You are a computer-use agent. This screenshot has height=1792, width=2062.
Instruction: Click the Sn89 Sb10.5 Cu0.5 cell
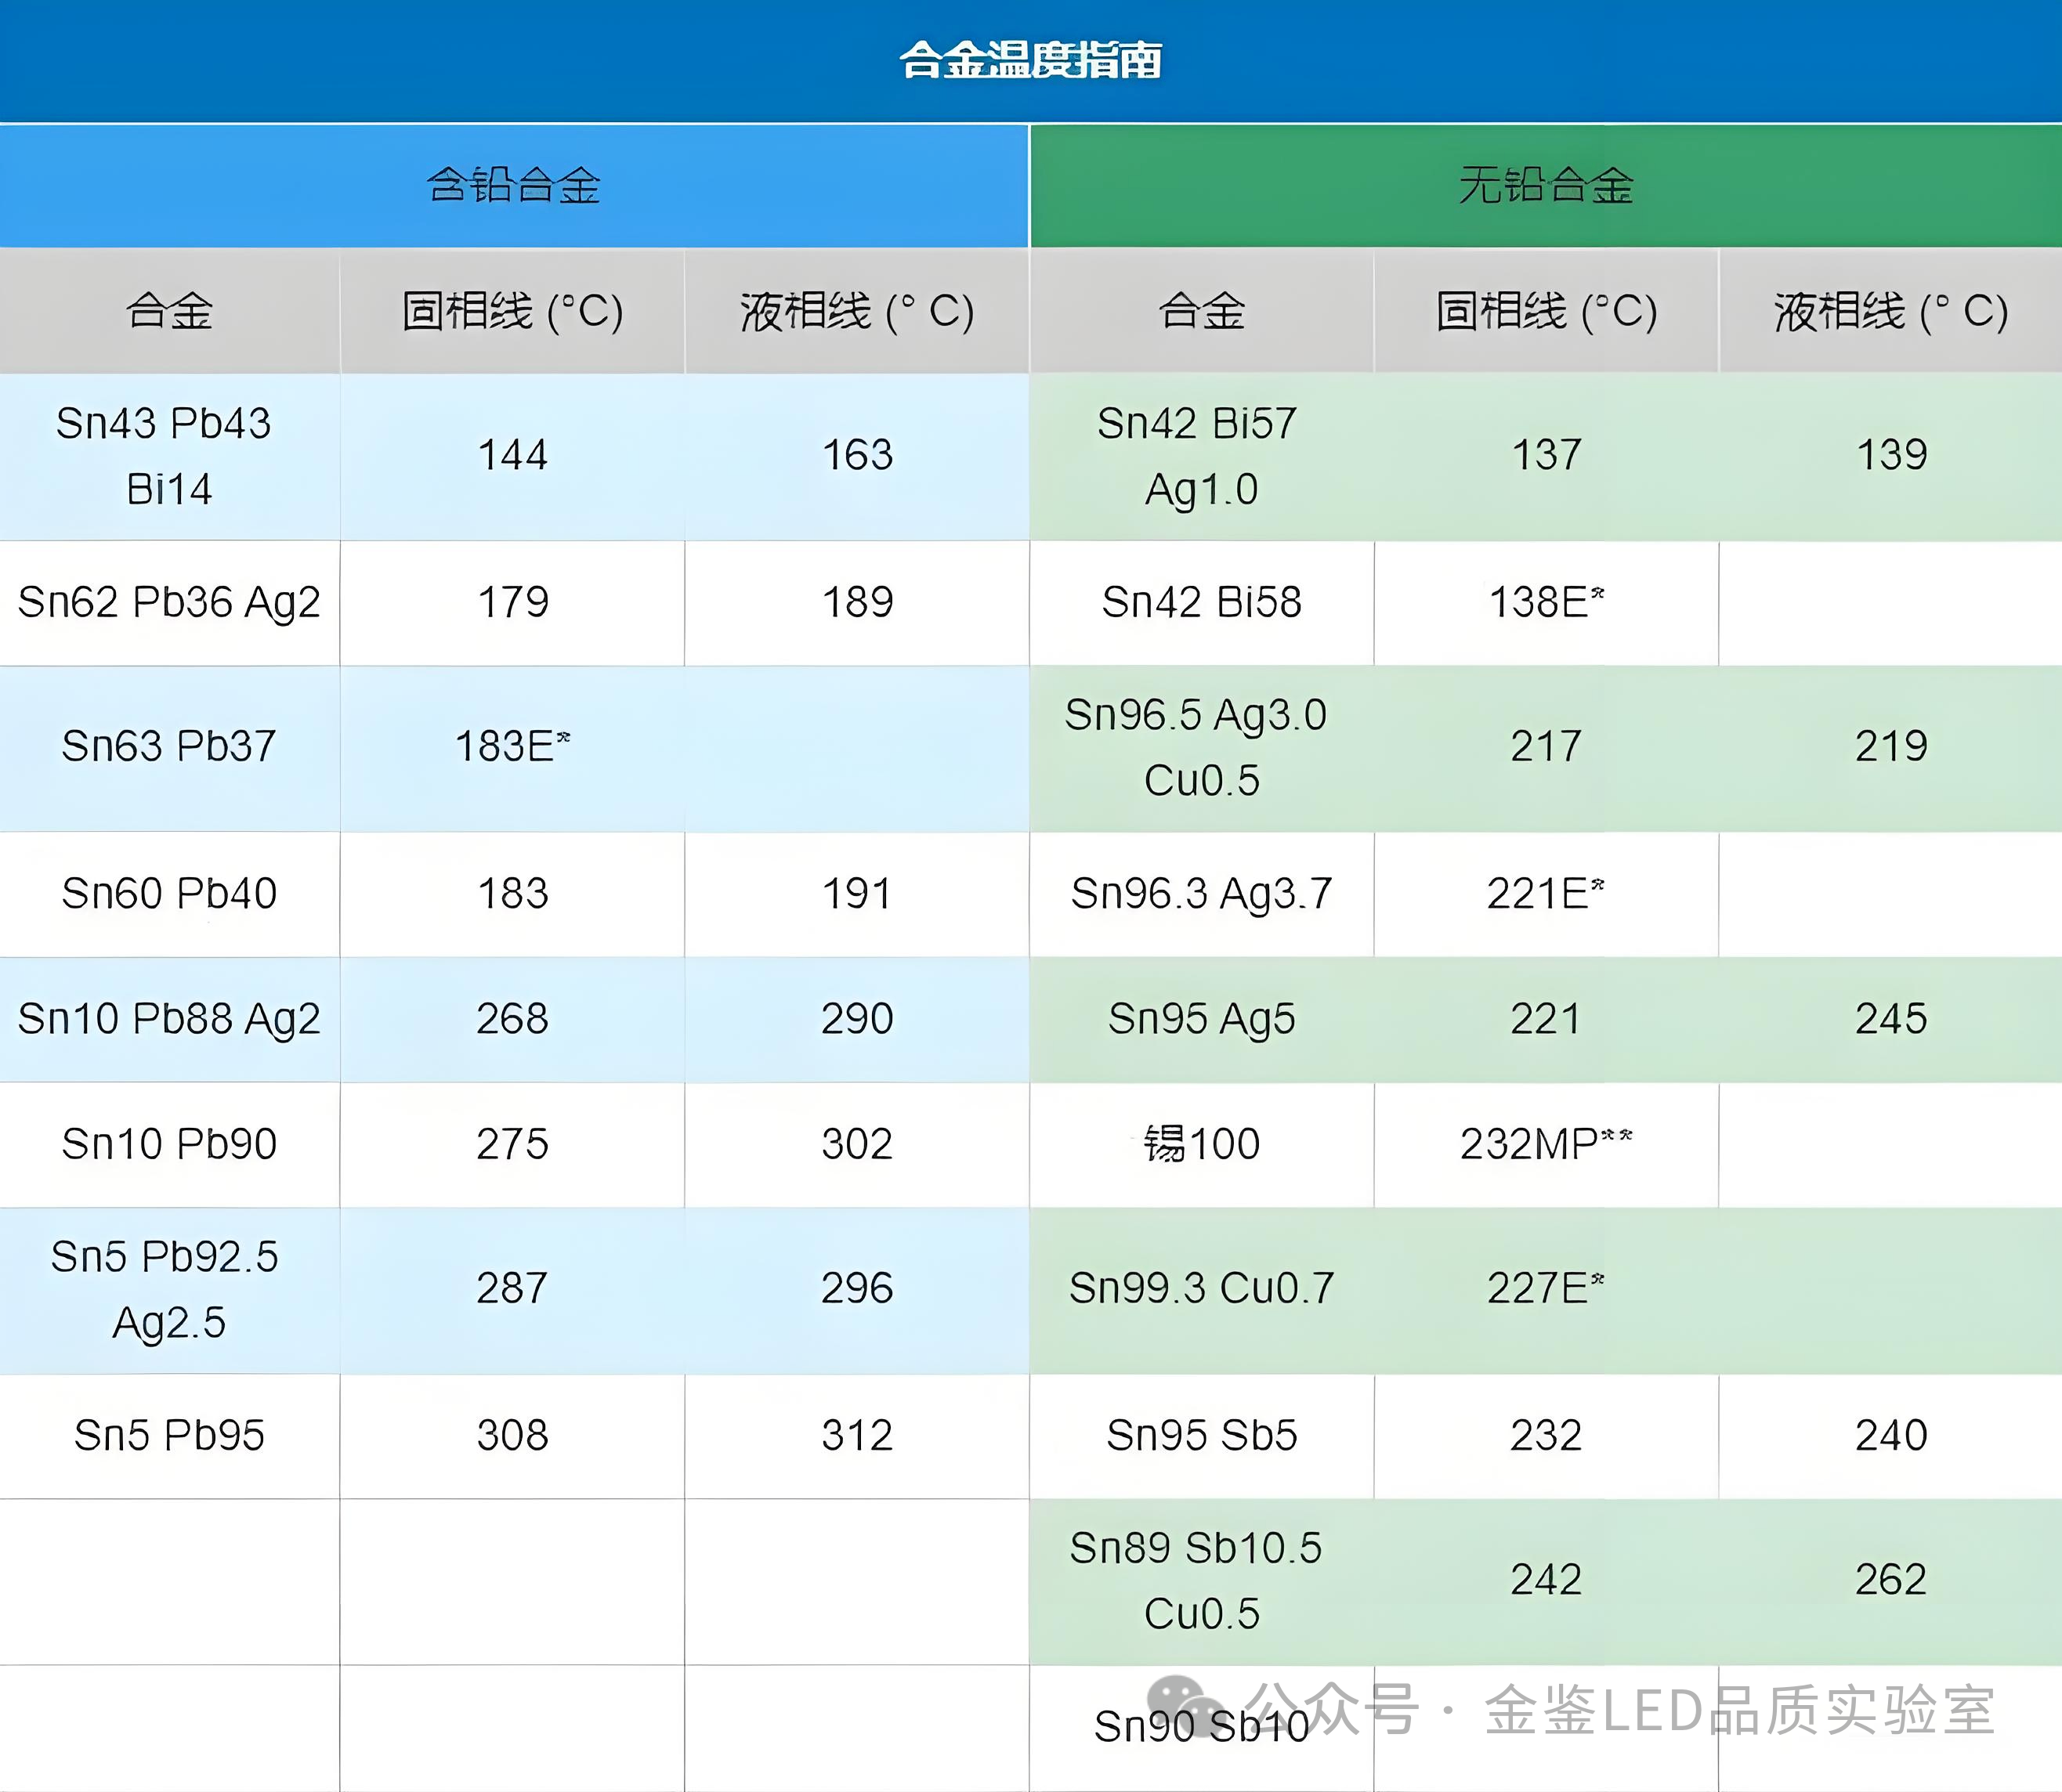1200,1580
